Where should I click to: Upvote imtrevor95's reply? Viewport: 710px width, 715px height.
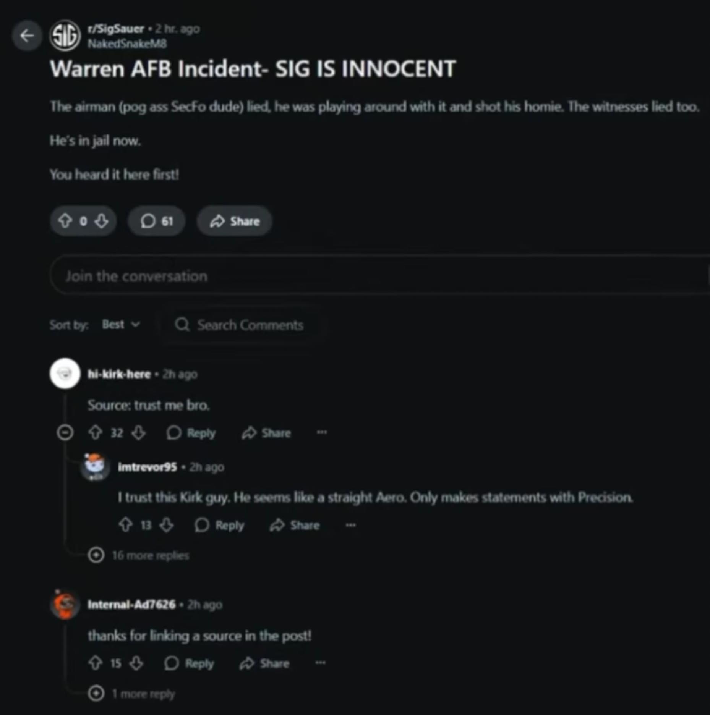125,525
